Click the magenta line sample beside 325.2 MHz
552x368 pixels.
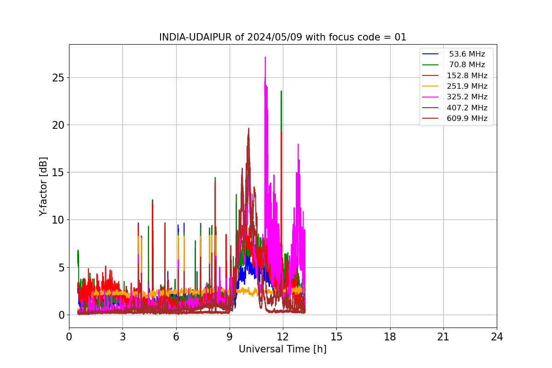click(x=431, y=97)
